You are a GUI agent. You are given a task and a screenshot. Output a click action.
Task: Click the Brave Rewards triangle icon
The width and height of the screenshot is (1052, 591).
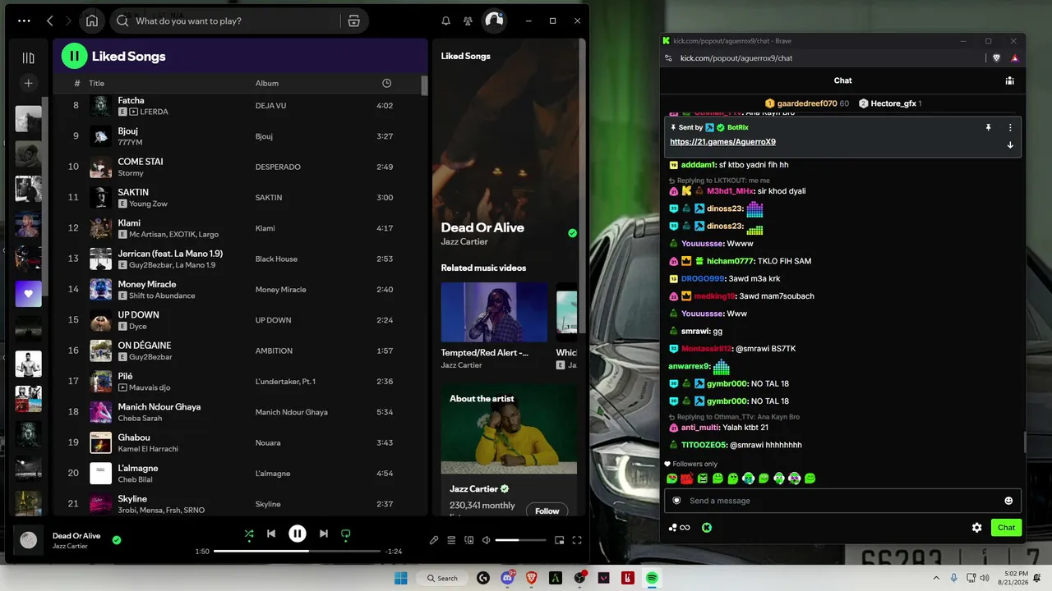point(1014,58)
